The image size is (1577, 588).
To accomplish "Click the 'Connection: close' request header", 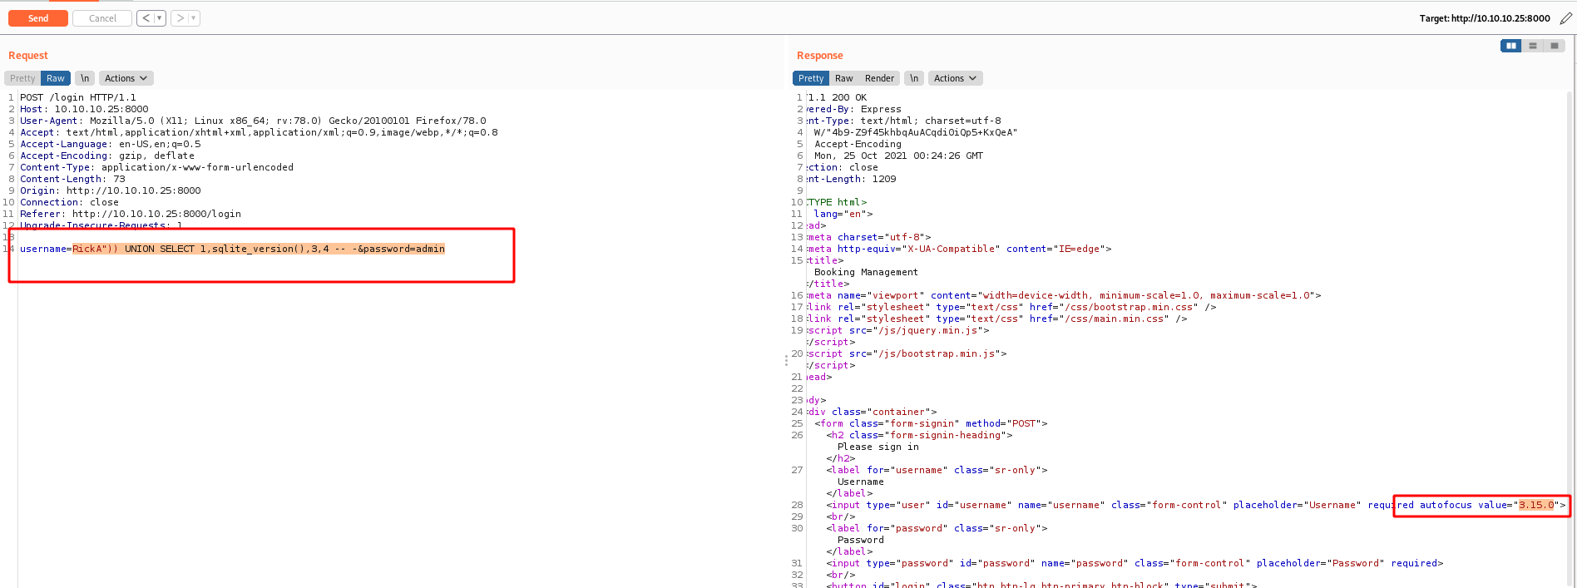I will [x=69, y=202].
